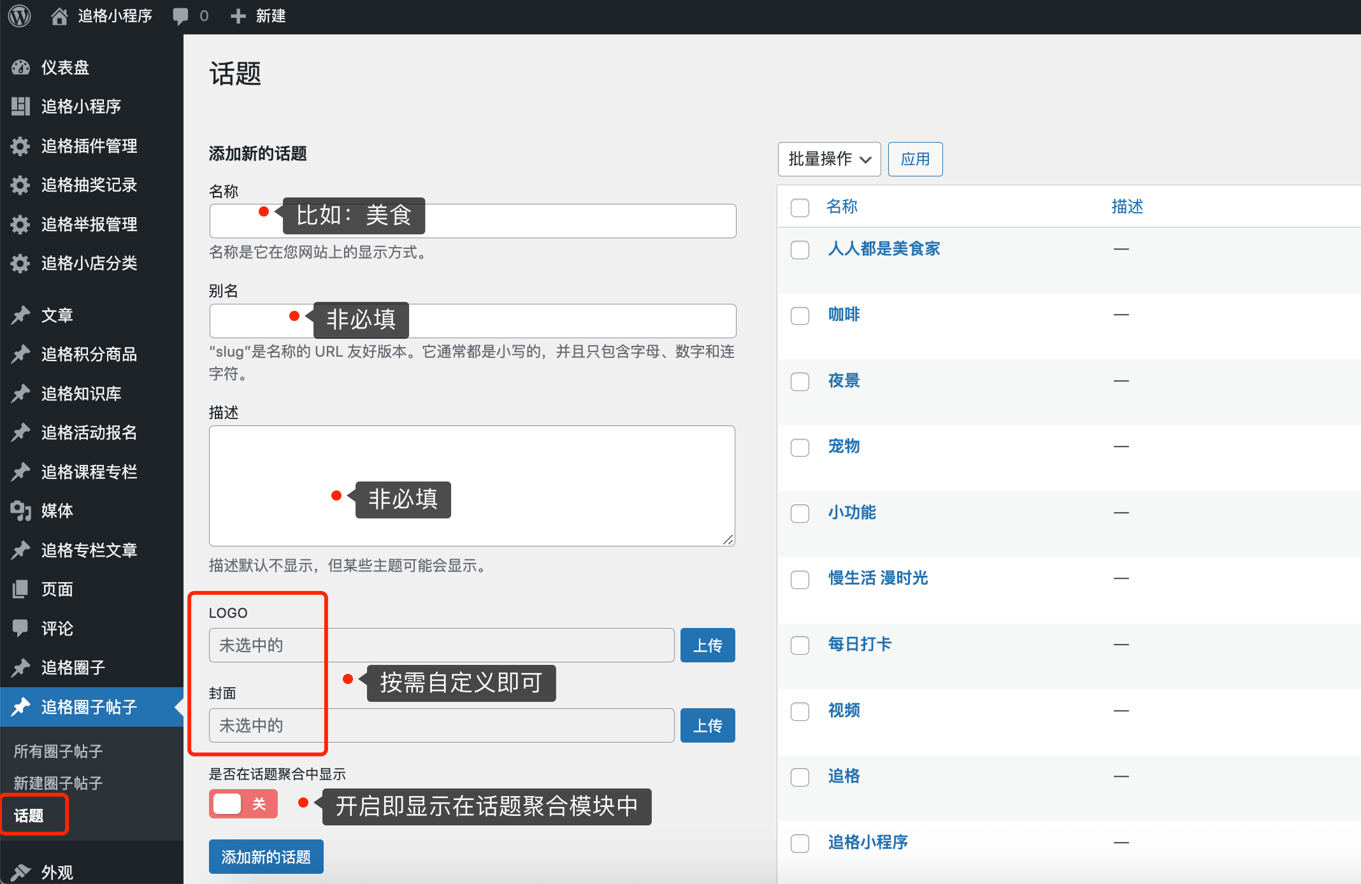
Task: Click gear icon for 追格抽奖记录
Action: pos(20,185)
